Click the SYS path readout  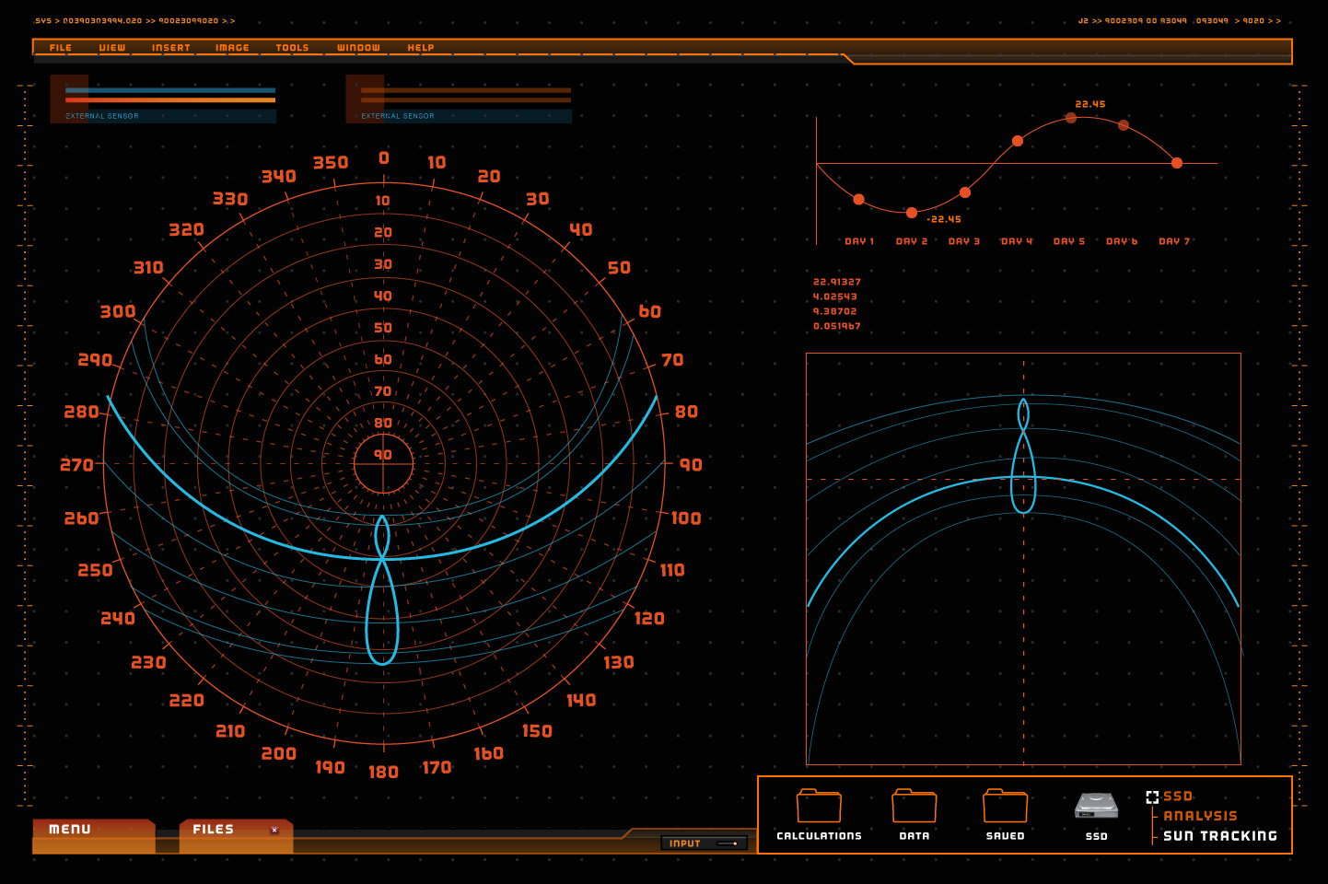point(135,20)
